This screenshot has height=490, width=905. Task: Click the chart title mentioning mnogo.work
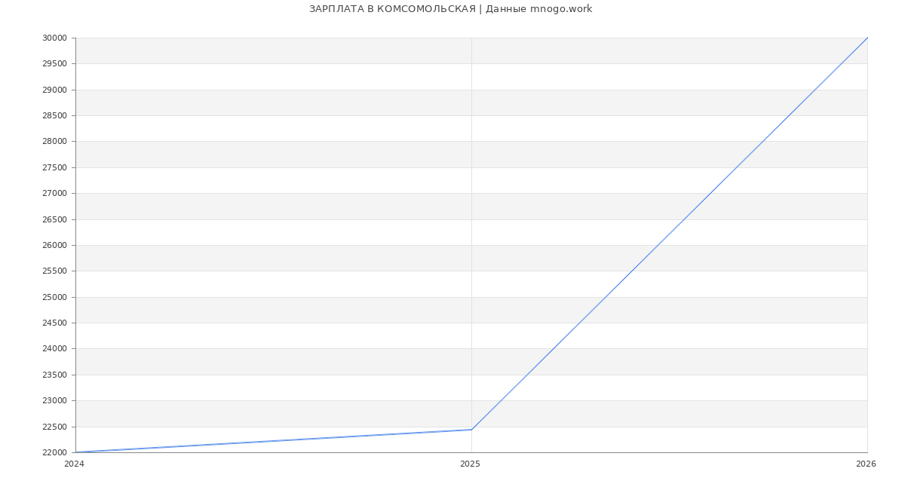[x=450, y=9]
